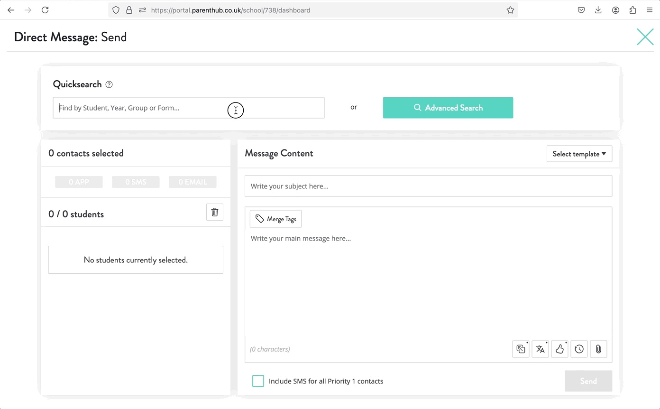Open the Merge Tags menu

coord(275,219)
